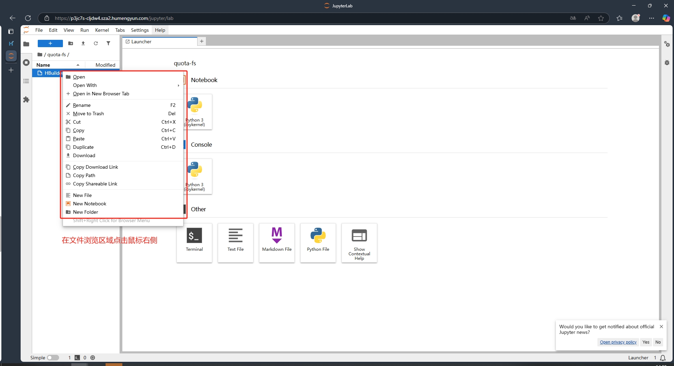This screenshot has height=366, width=674.
Task: Open the File menu
Action: (x=39, y=30)
